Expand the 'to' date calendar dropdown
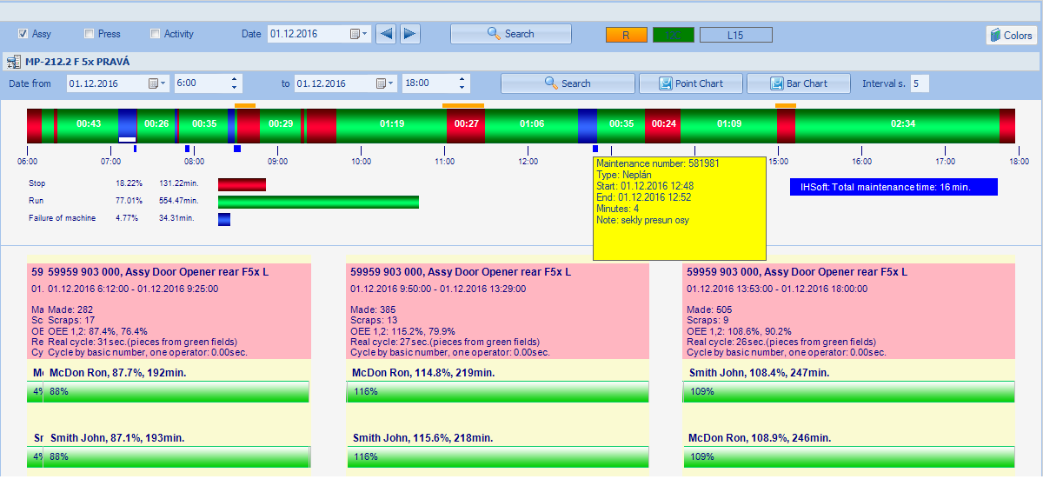The image size is (1043, 479). 384,83
